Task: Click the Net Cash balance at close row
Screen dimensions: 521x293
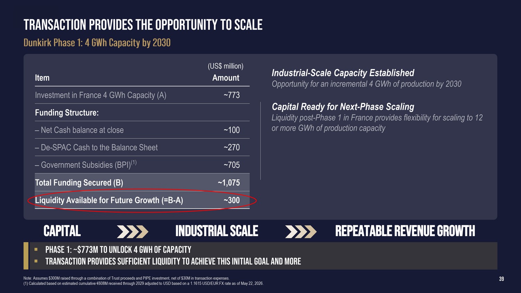Action: (x=142, y=130)
